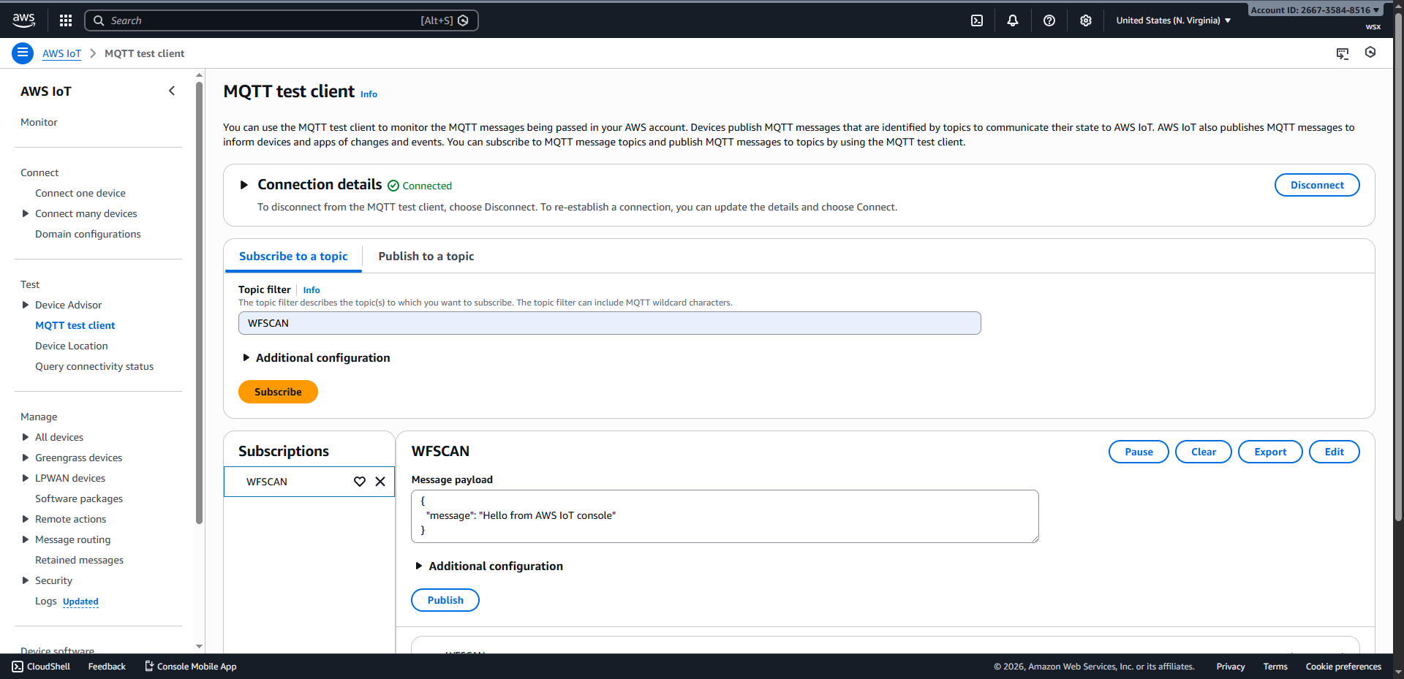Viewport: 1404px width, 679px height.
Task: Pause the WFSCAN message stream
Action: (1138, 452)
